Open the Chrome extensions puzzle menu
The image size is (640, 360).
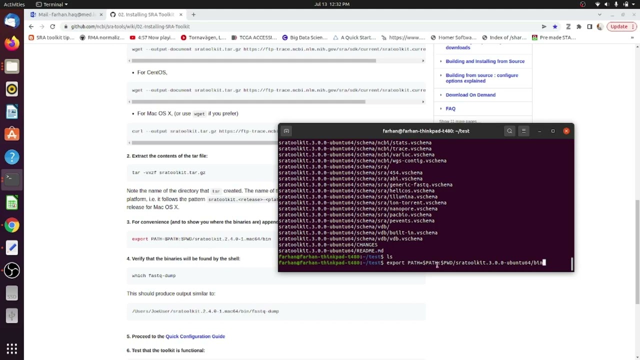coord(579,26)
